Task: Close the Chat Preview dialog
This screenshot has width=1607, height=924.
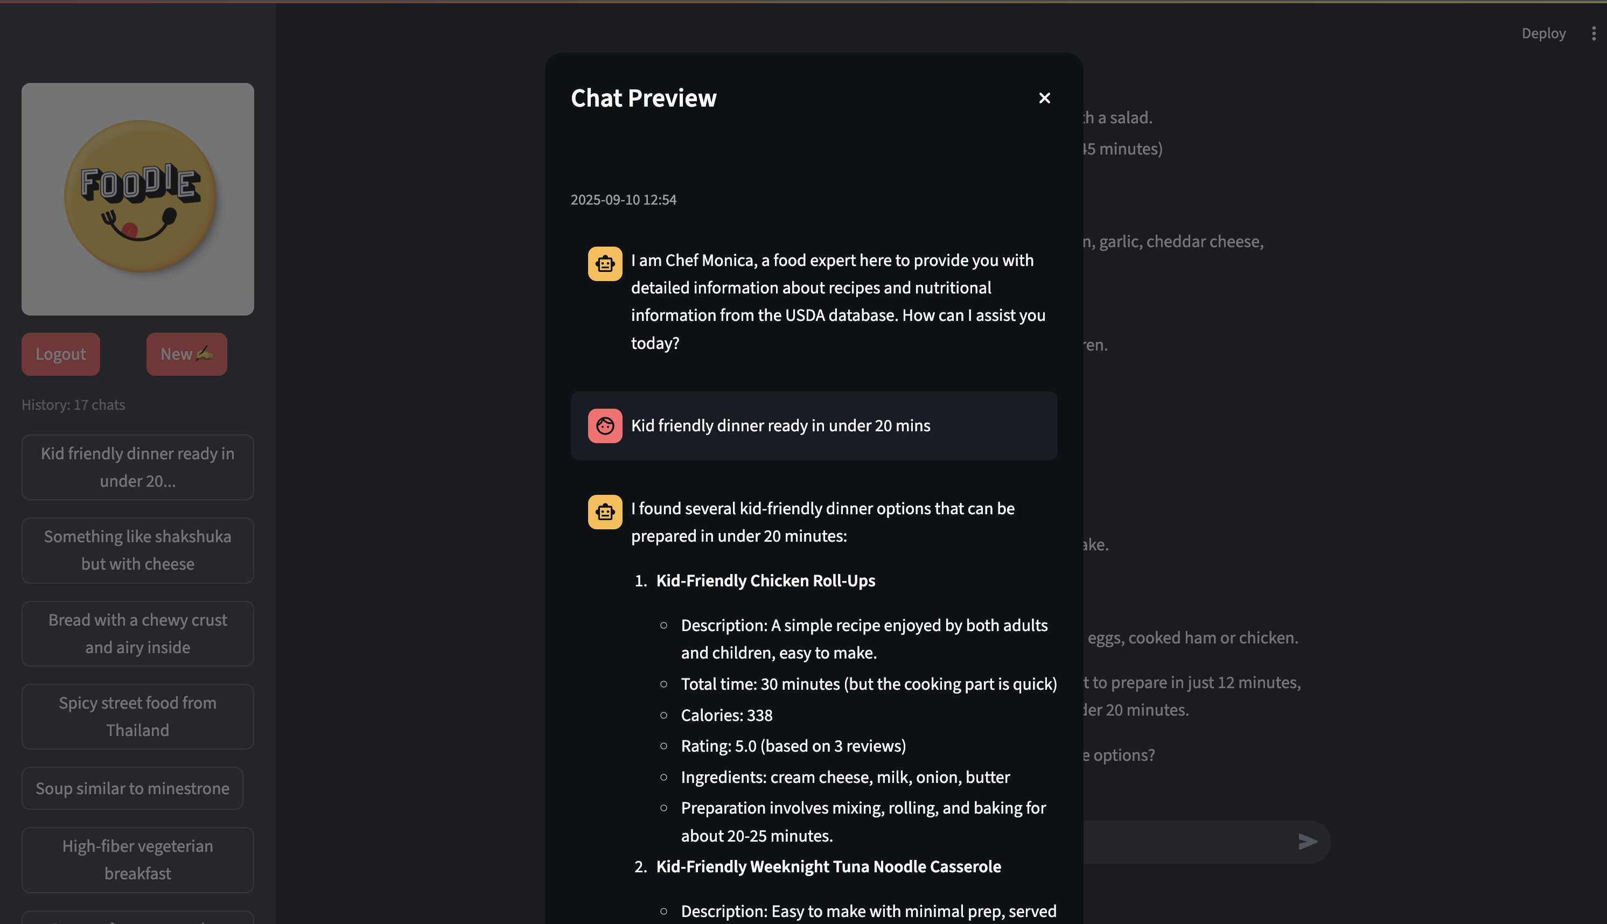Action: click(1044, 98)
